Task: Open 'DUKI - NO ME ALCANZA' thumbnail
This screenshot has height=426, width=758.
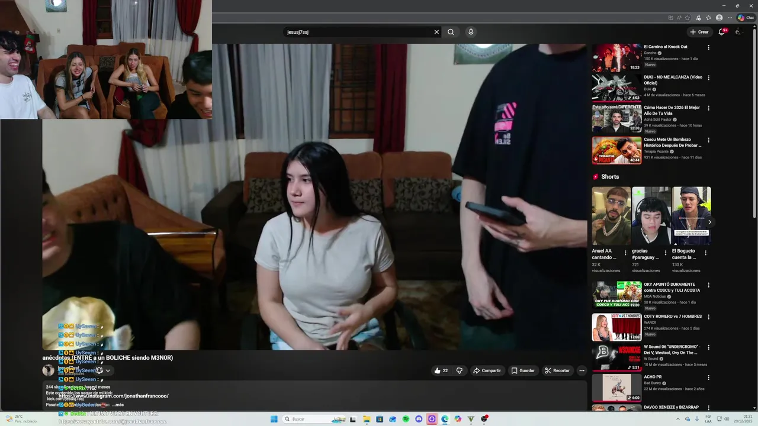Action: 616,88
